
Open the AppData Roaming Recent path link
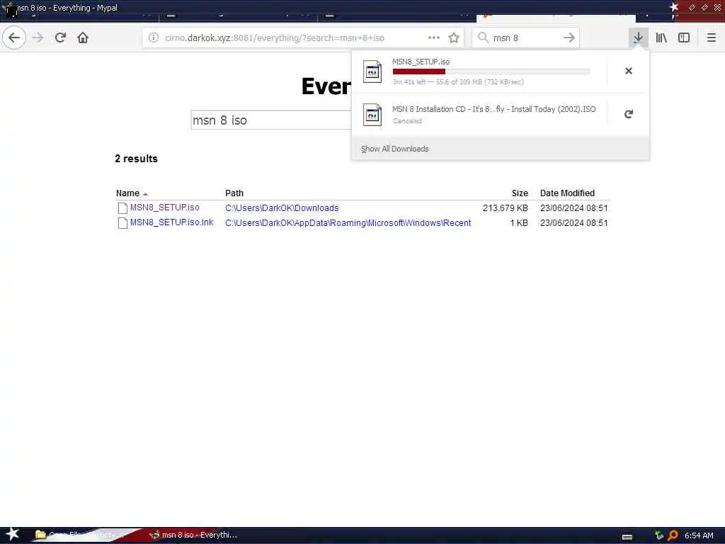tap(348, 223)
